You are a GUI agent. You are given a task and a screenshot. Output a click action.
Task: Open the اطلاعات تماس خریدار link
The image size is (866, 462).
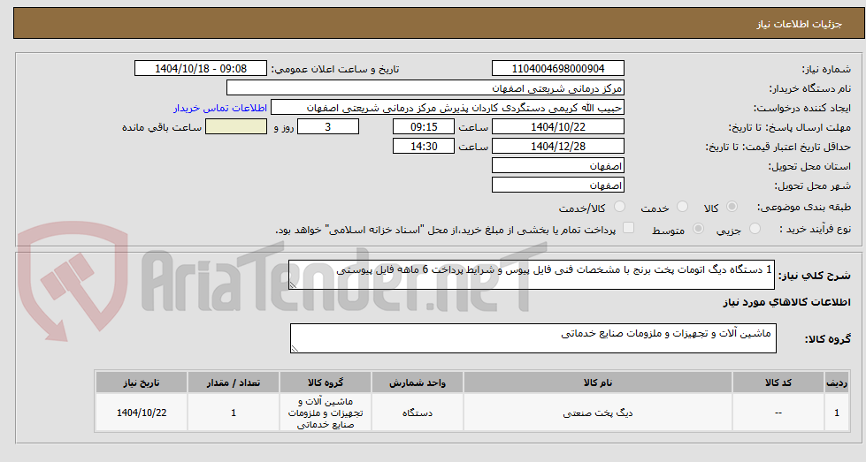[219, 108]
